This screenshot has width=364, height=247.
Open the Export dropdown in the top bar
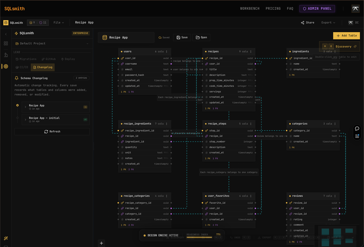[x=328, y=22]
